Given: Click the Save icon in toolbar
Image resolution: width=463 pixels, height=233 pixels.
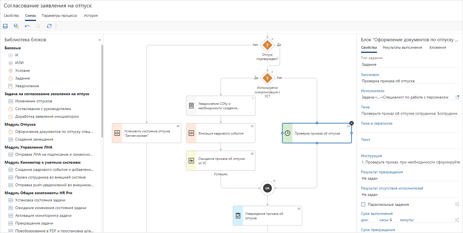Looking at the screenshot, I should click(5, 26).
